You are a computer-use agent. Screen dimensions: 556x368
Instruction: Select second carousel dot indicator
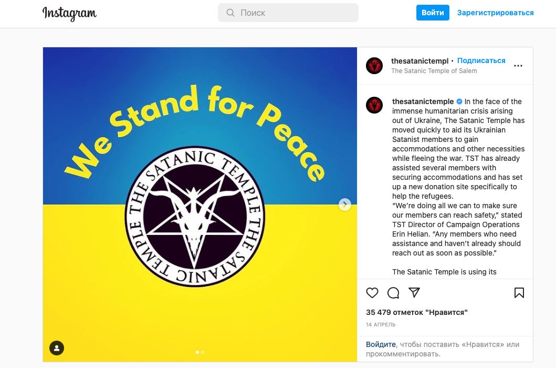point(203,352)
